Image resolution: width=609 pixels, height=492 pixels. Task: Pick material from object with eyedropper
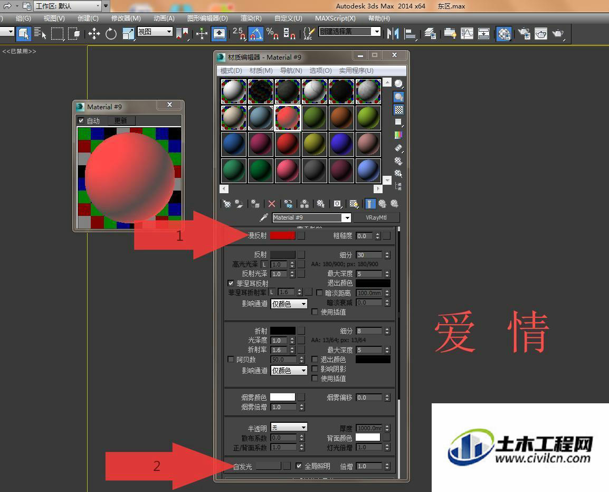coord(264,217)
